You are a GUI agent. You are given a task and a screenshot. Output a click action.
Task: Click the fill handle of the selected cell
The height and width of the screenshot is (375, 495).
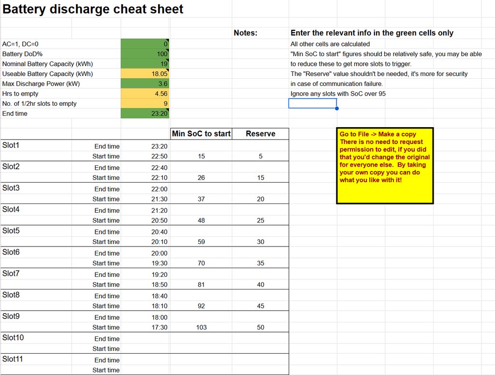pyautogui.click(x=336, y=108)
